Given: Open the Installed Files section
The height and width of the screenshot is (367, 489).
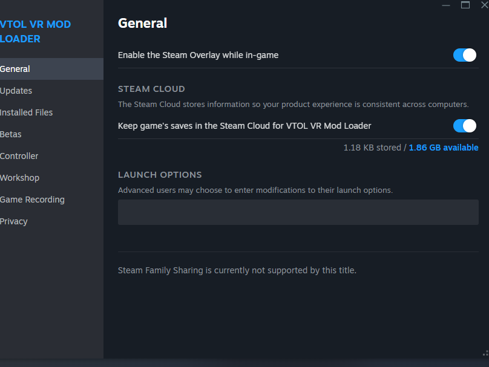Looking at the screenshot, I should [51, 112].
